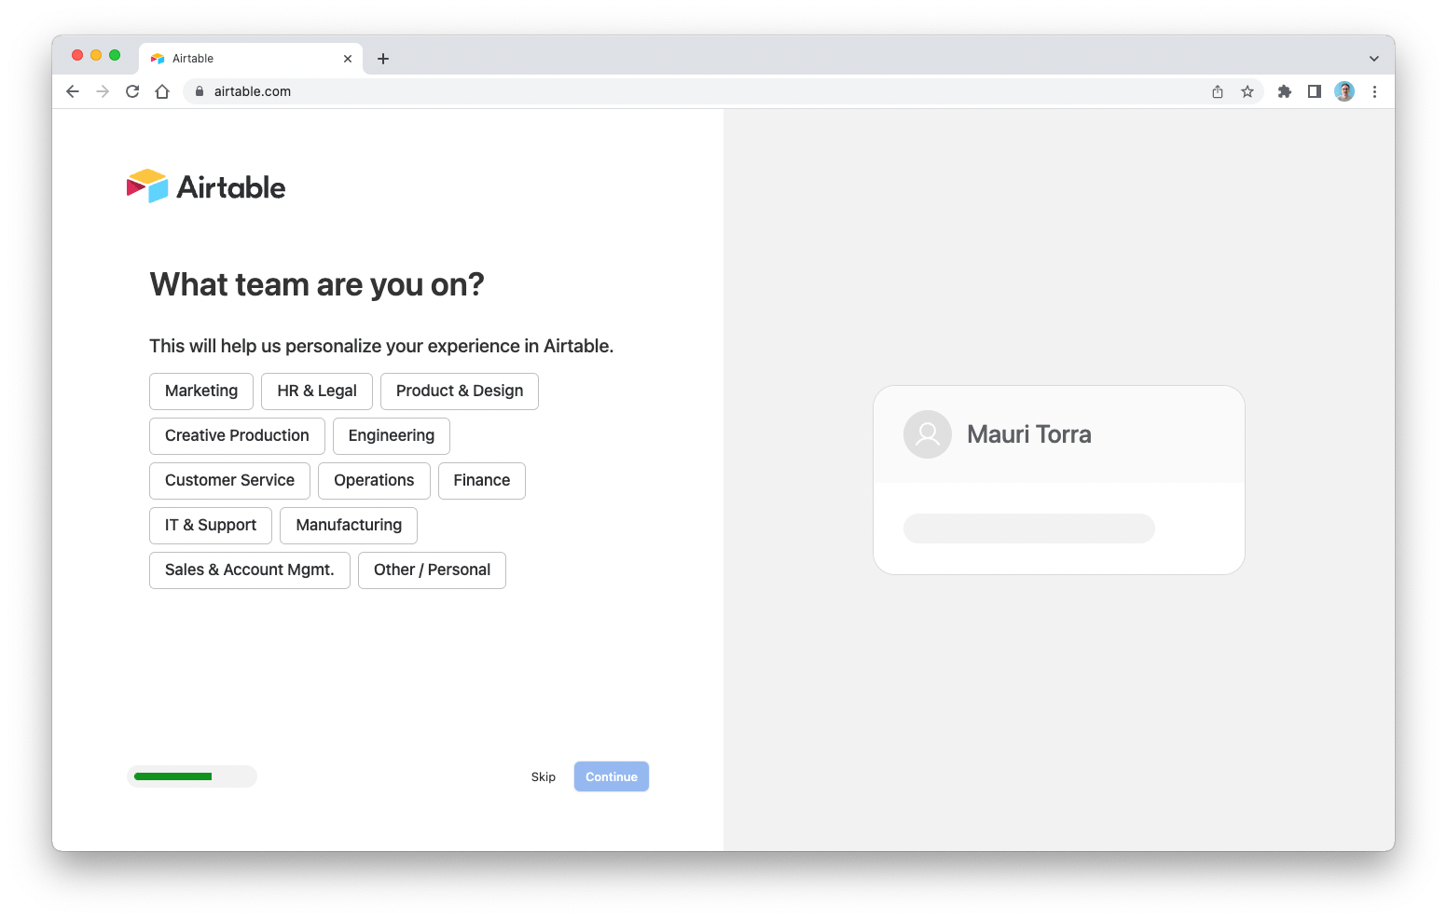
Task: Select the Other / Personal option
Action: (432, 570)
